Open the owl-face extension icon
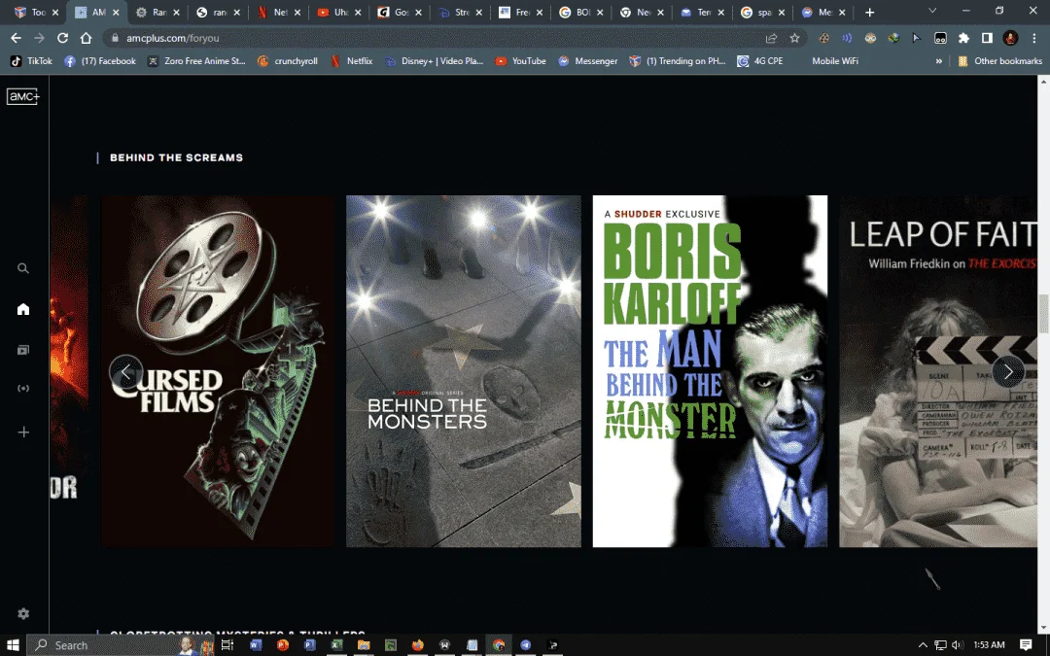 coord(870,38)
